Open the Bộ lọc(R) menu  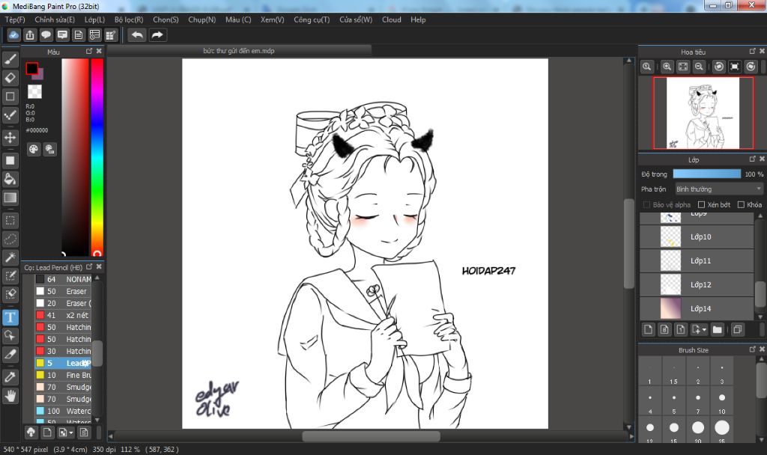[129, 19]
